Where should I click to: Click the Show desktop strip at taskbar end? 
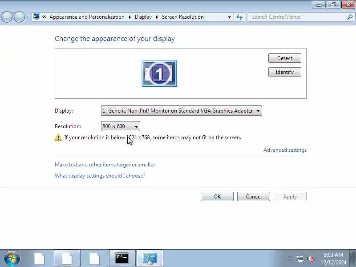(x=353, y=259)
